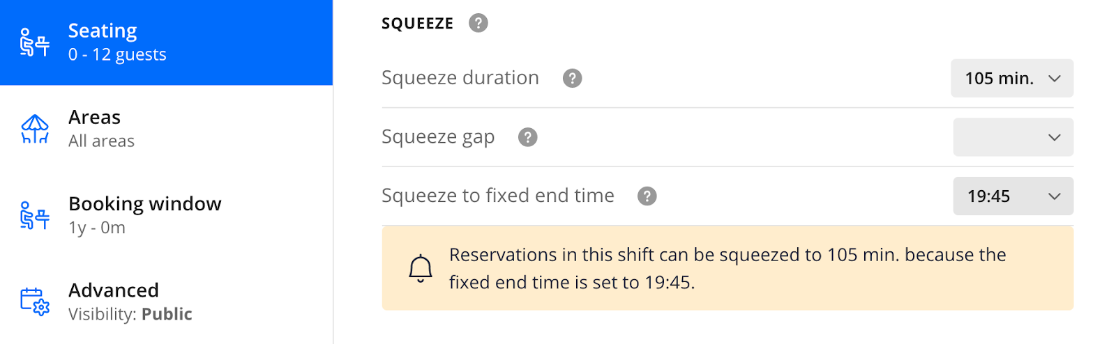Go to the Booking window tab
The image size is (1116, 344).
(x=166, y=215)
